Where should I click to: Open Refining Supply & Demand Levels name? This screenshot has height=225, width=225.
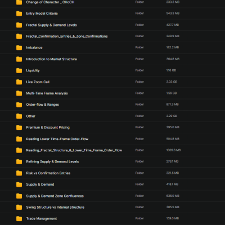52,161
